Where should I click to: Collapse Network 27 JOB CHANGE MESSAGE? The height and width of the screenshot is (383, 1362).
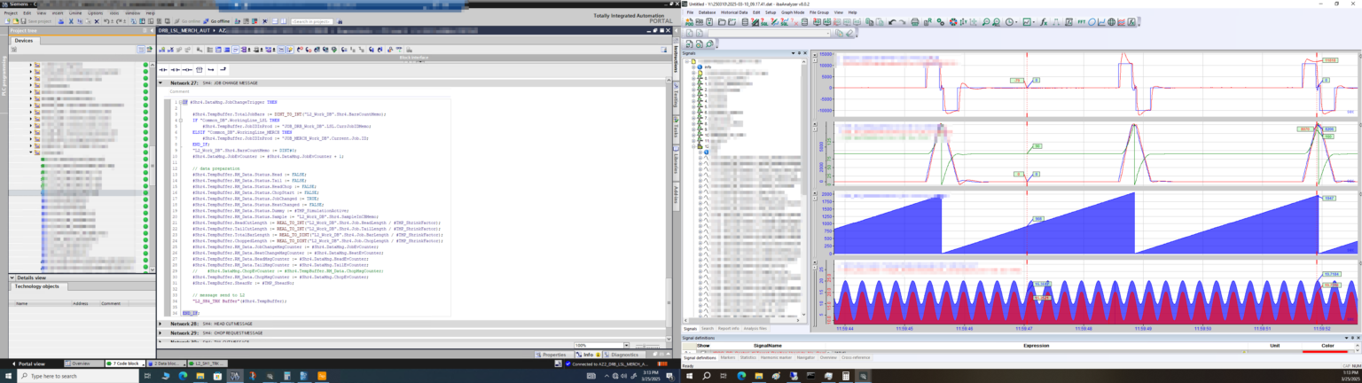pyautogui.click(x=160, y=82)
